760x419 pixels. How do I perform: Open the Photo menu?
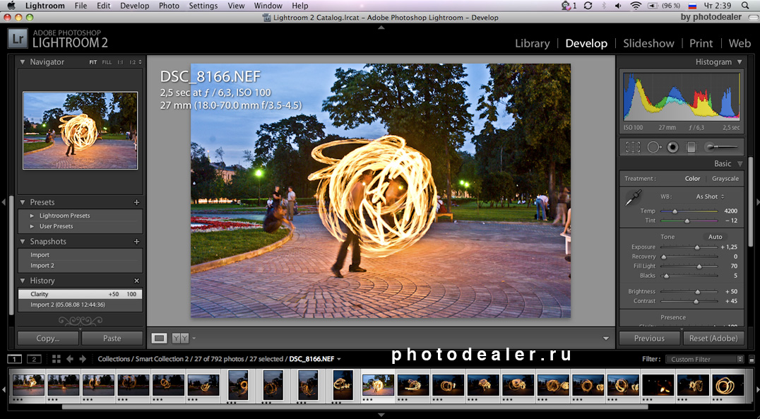169,6
